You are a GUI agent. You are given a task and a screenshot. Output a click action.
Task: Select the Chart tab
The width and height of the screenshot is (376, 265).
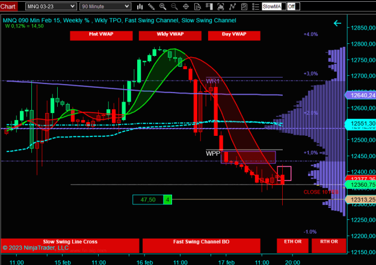point(8,7)
